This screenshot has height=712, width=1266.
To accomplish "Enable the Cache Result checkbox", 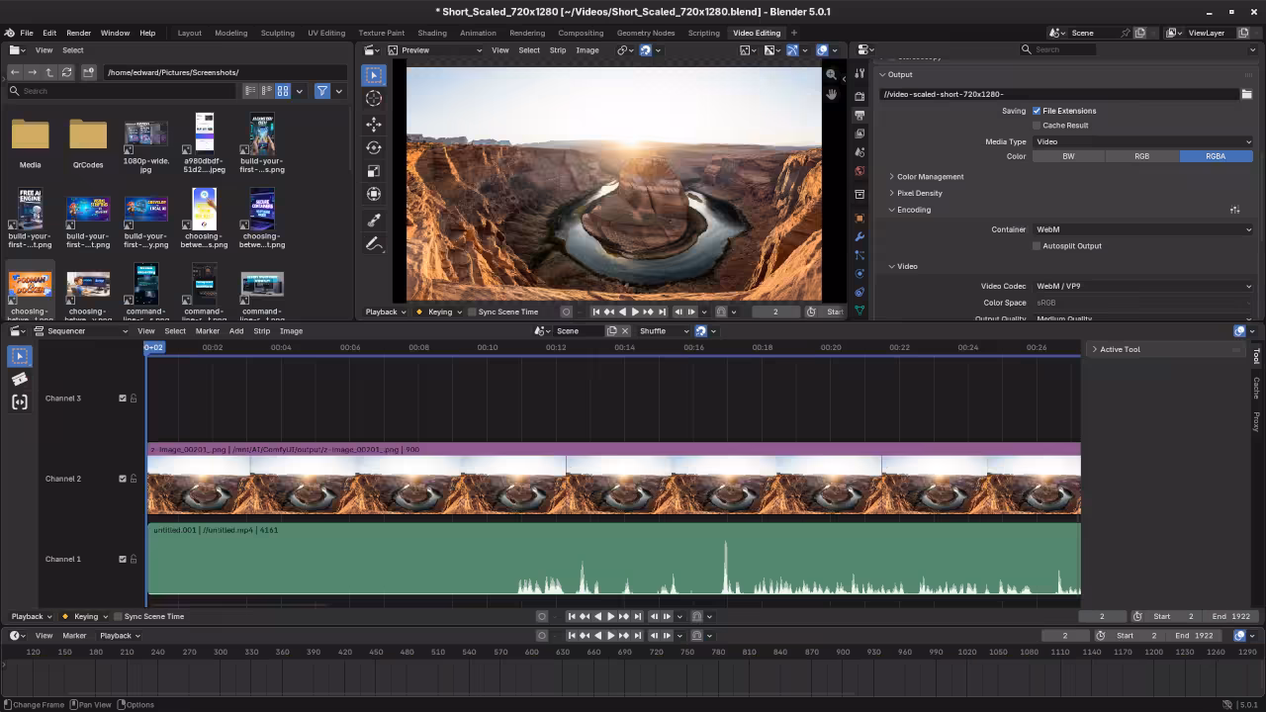I will pos(1037,126).
